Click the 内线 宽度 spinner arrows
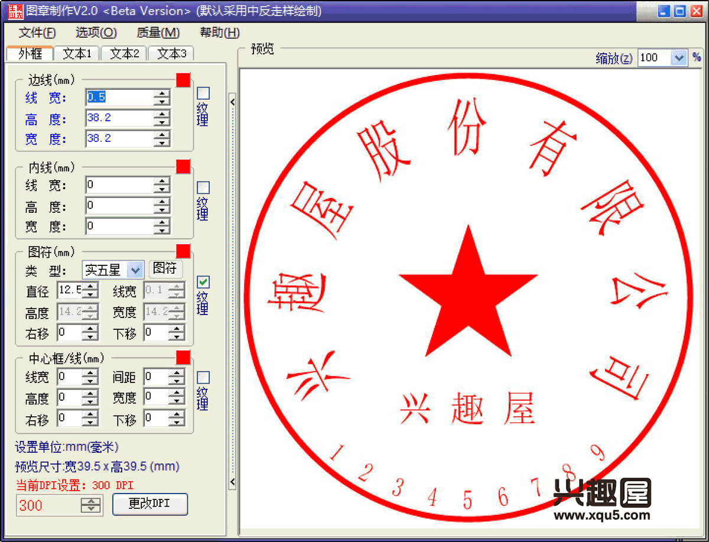709x542 pixels. [162, 226]
